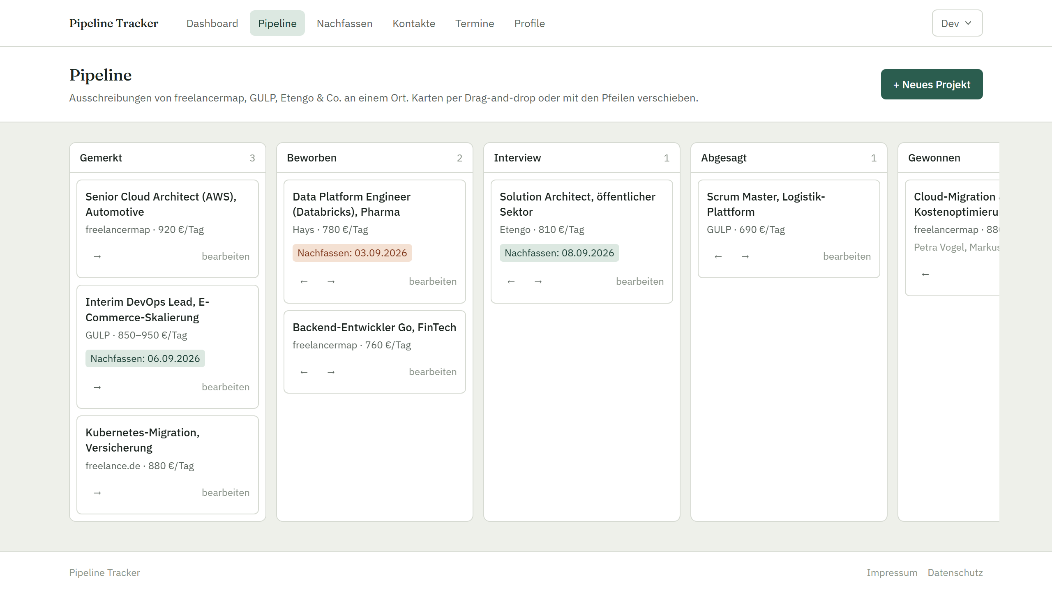Viewport: 1052px width, 590px height.
Task: Select the Backend-Entwickler Go, FinTech title
Action: (x=374, y=327)
